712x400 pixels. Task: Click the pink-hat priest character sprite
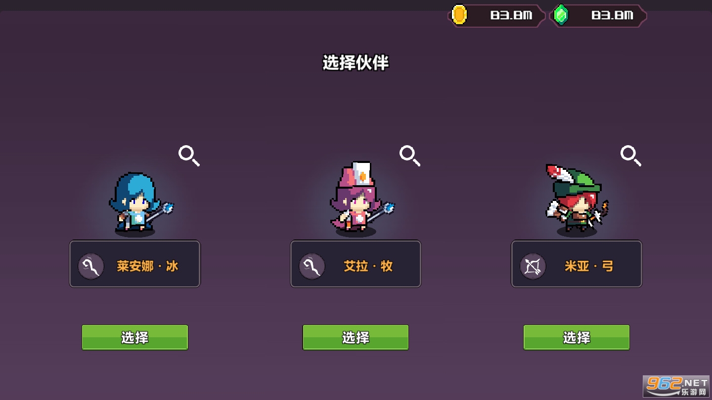pyautogui.click(x=362, y=199)
